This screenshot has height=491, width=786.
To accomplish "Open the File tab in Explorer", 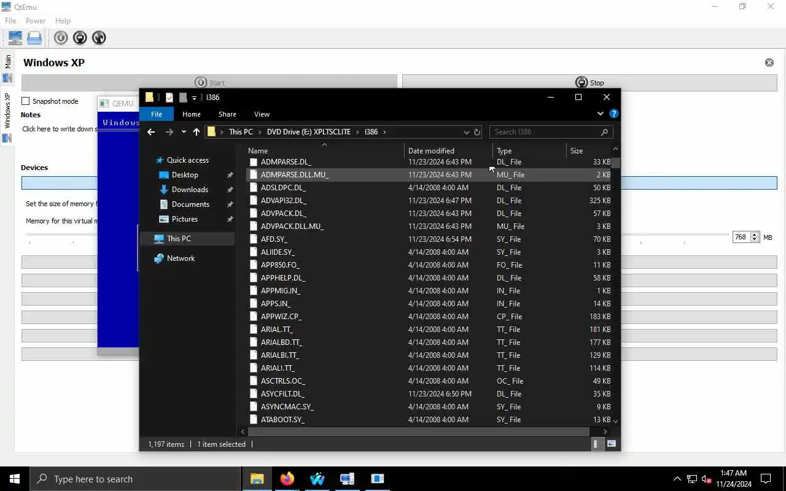I will 157,114.
